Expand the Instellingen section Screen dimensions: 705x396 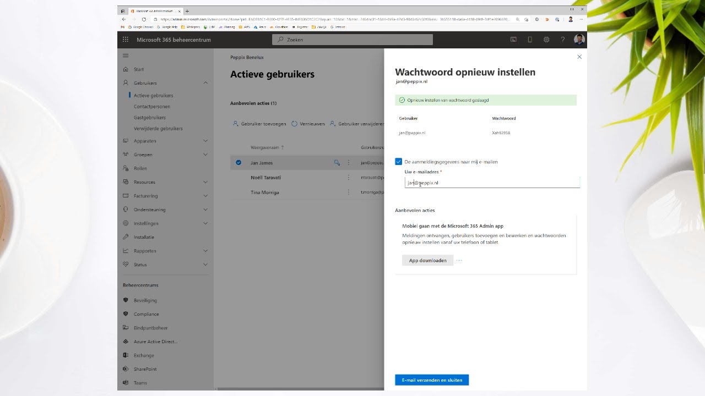pos(205,223)
